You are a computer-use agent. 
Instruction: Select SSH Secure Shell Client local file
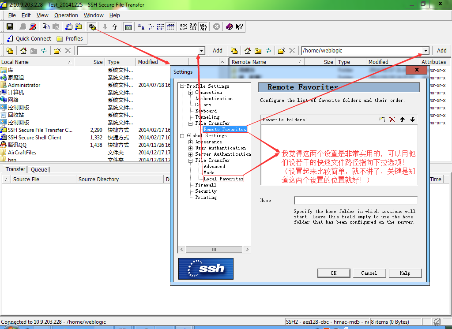coord(34,138)
